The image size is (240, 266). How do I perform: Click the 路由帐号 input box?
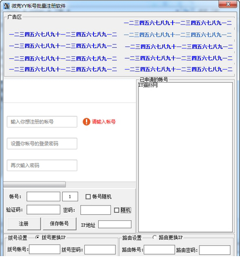pyautogui.click(x=159, y=250)
